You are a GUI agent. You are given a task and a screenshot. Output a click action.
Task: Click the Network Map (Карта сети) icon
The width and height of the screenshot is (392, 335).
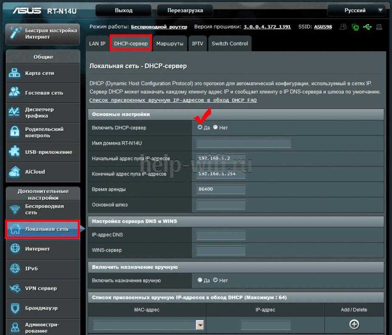[15, 73]
